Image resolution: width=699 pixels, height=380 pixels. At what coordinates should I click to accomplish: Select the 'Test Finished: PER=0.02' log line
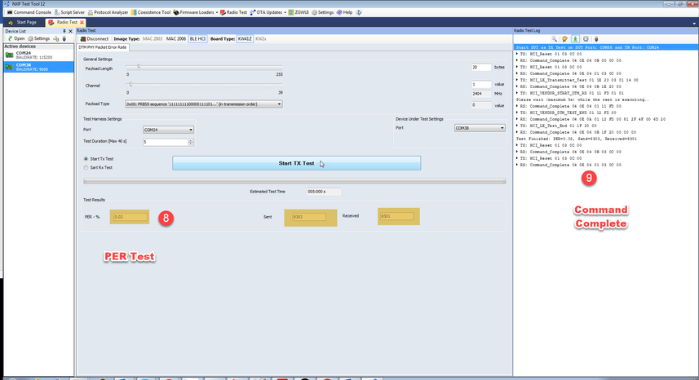(x=577, y=139)
